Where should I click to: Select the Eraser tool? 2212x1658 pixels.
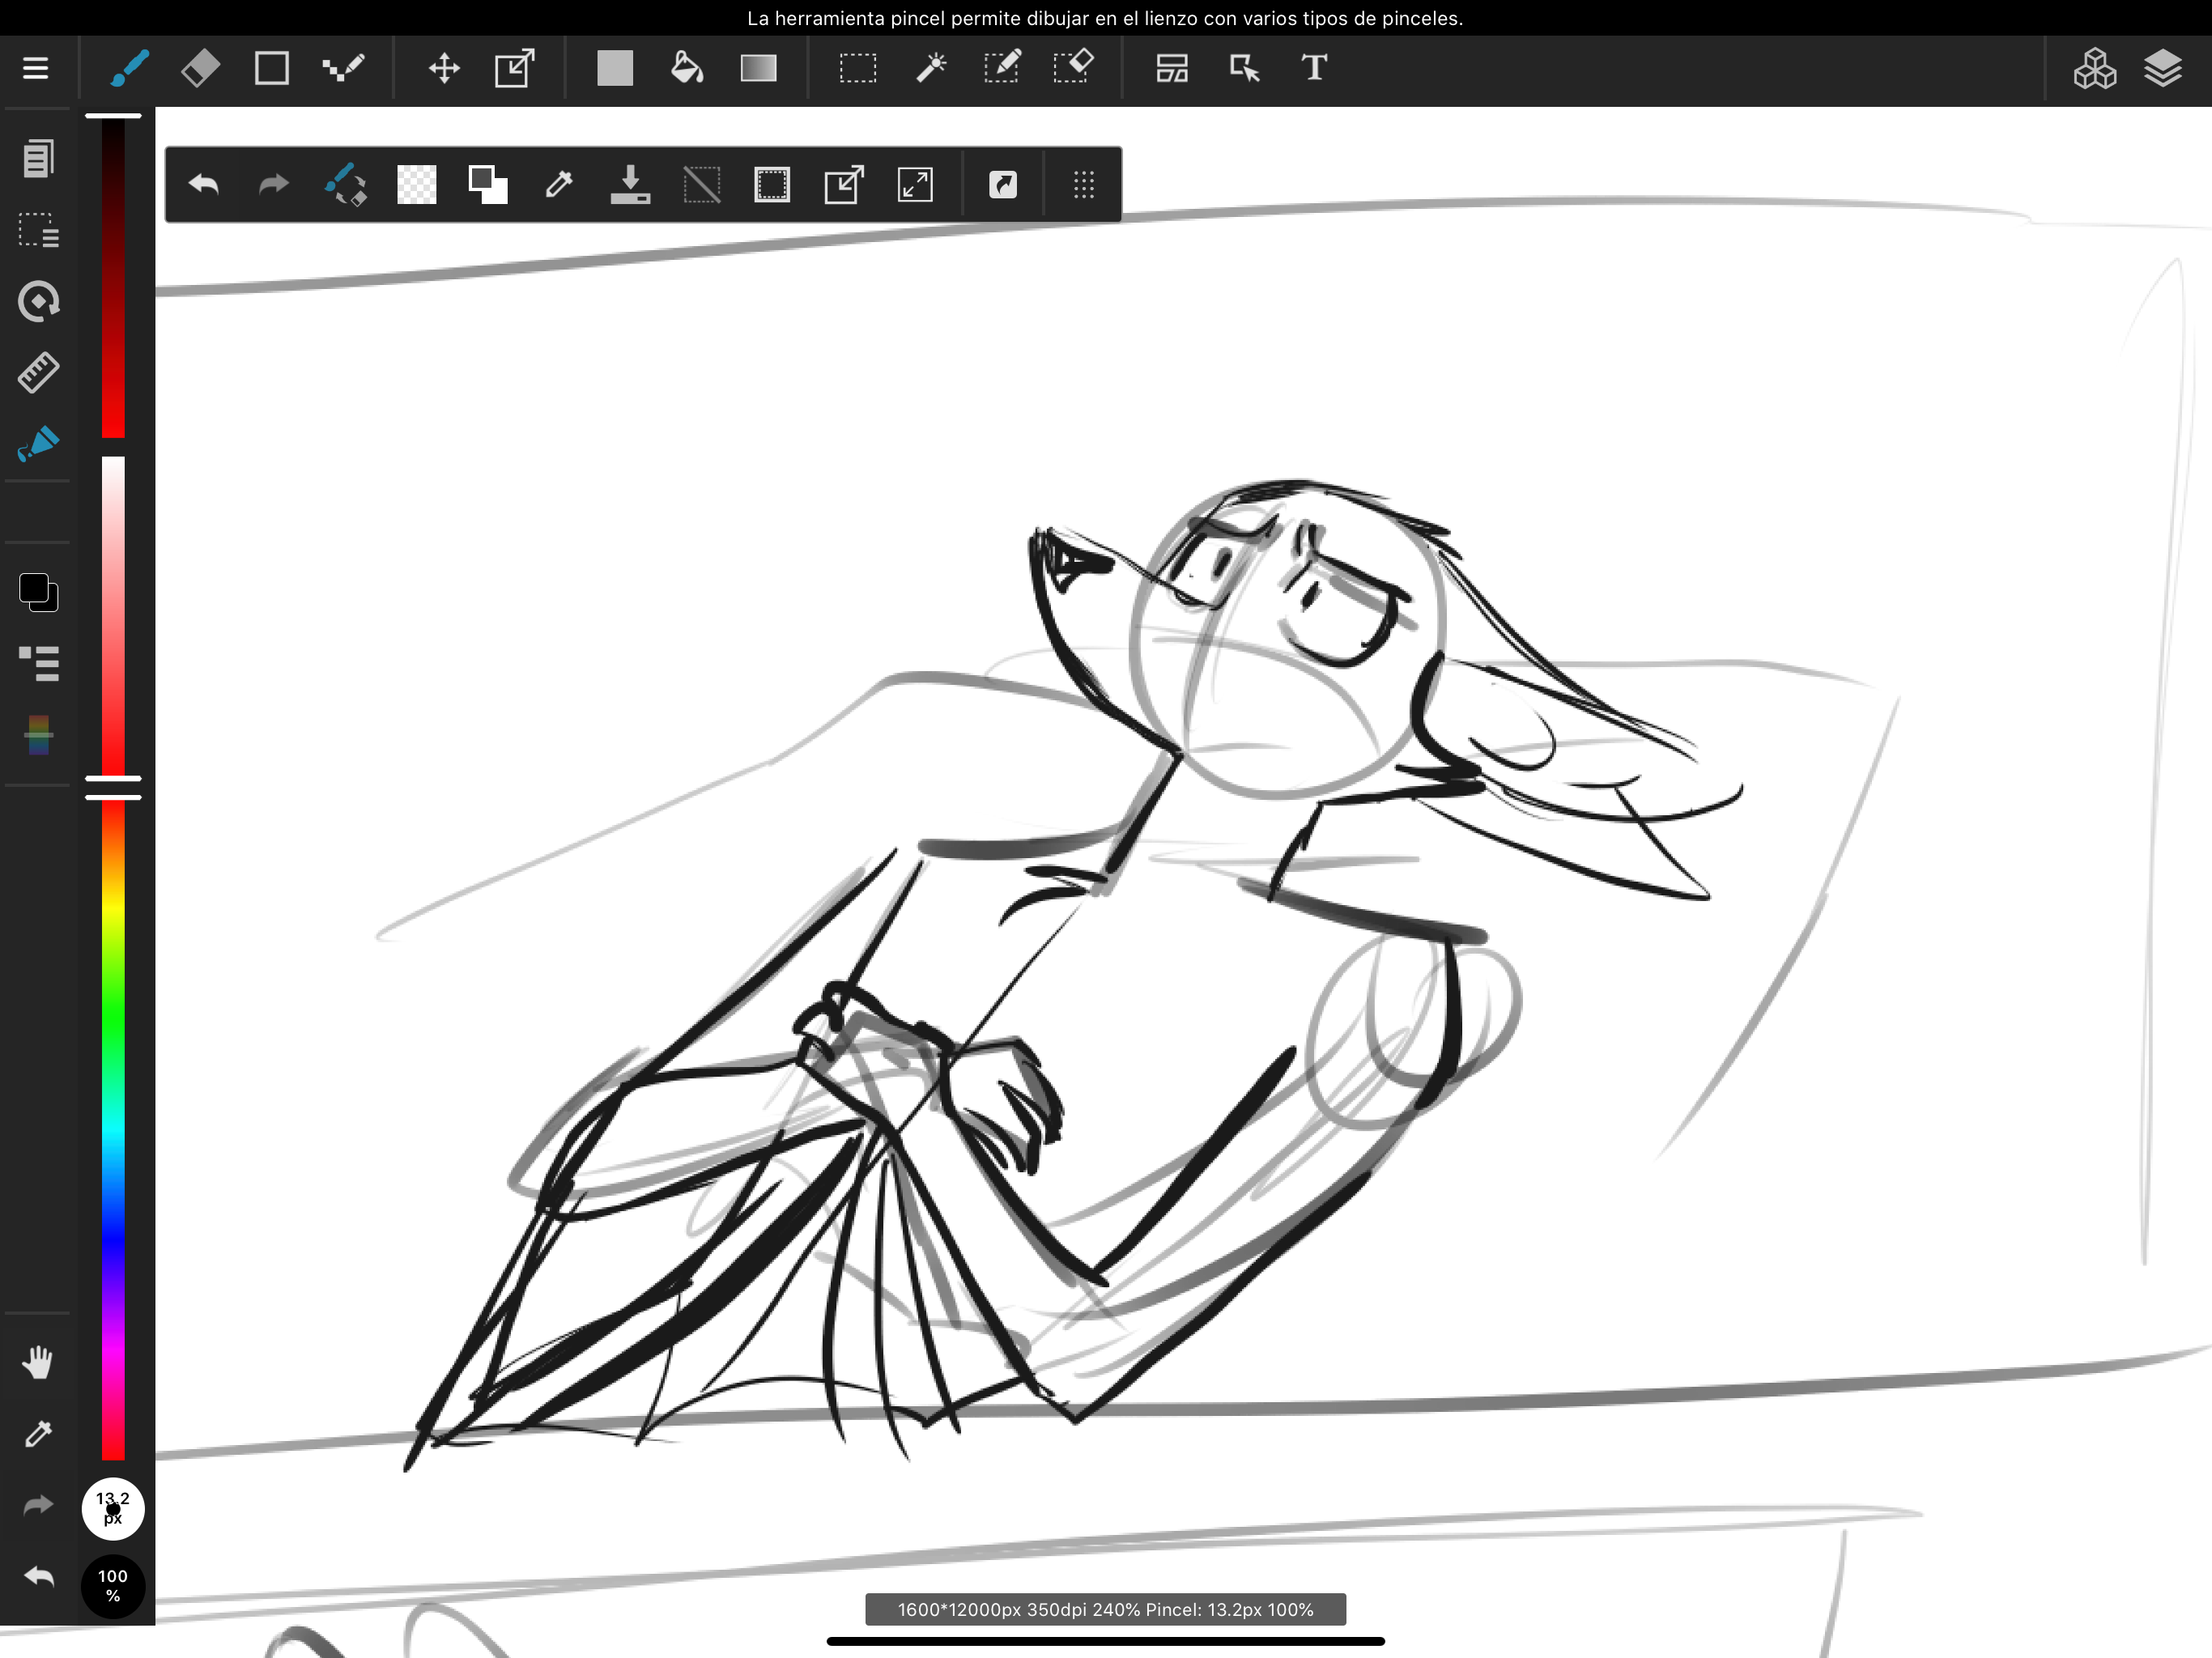(200, 68)
